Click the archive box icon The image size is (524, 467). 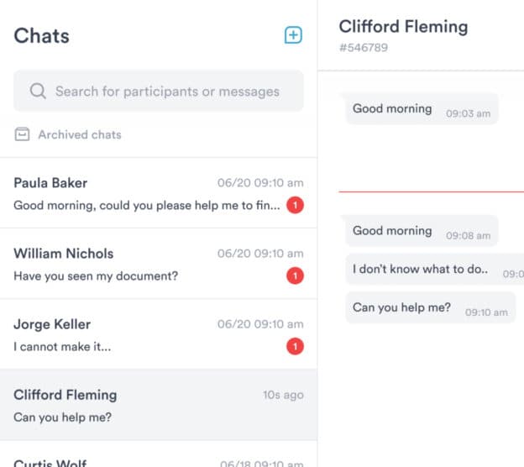coord(23,134)
